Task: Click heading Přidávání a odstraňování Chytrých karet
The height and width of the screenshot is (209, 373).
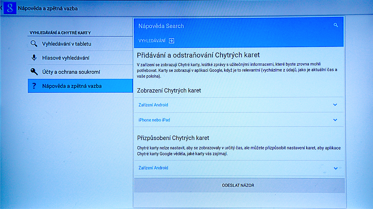Action: coord(198,55)
